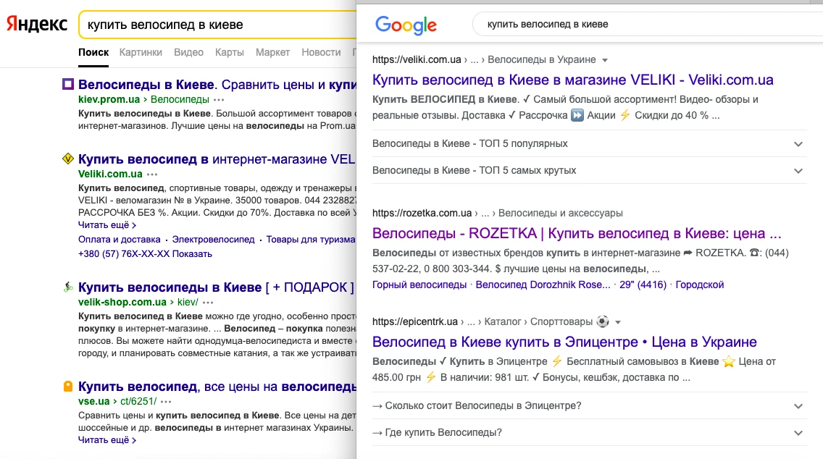The width and height of the screenshot is (823, 459).
Task: Click 'Велосипед Dorozhnik Rose...' sitelink
Action: (x=543, y=285)
